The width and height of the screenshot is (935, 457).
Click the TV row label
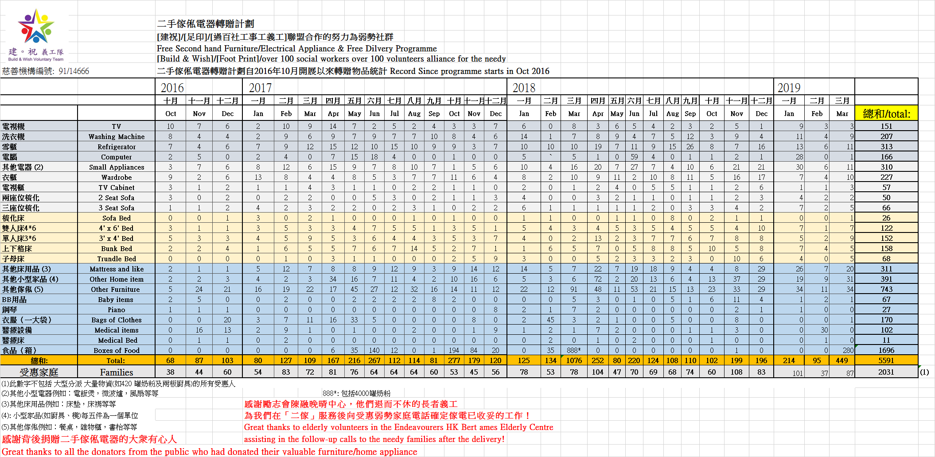[x=117, y=126]
